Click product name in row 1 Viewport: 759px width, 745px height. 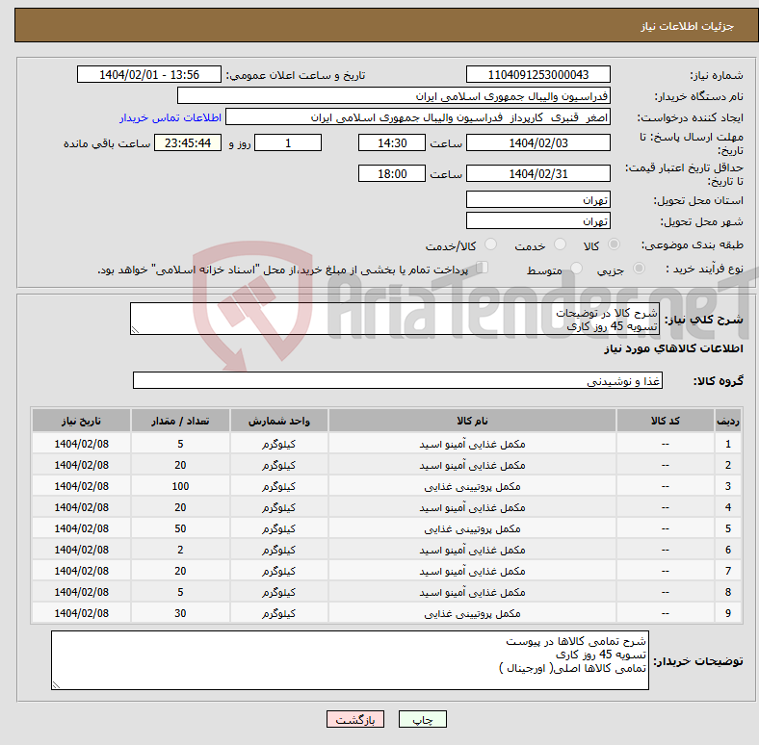coord(472,444)
